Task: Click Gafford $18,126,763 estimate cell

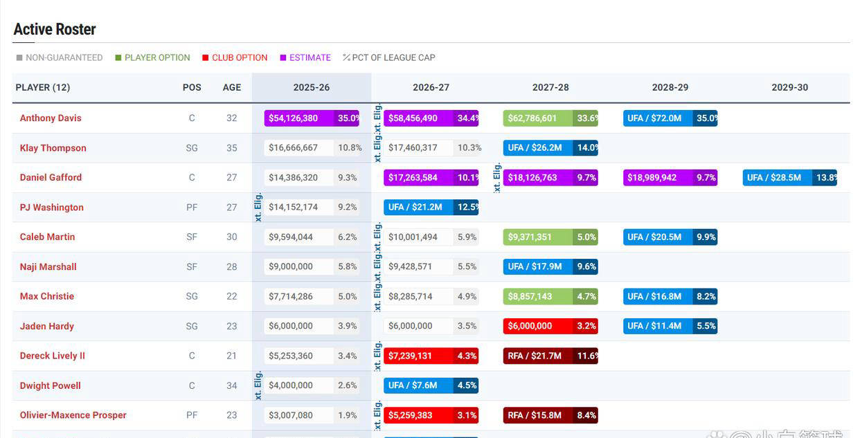Action: point(550,178)
